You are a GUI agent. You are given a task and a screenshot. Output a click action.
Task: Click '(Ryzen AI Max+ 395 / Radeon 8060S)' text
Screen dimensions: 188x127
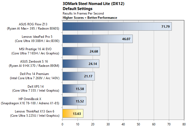(x=33, y=29)
